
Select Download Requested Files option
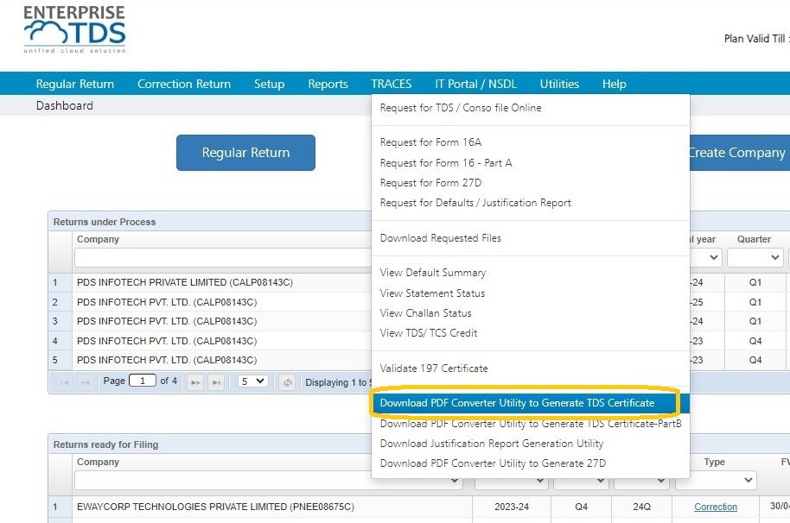[441, 238]
